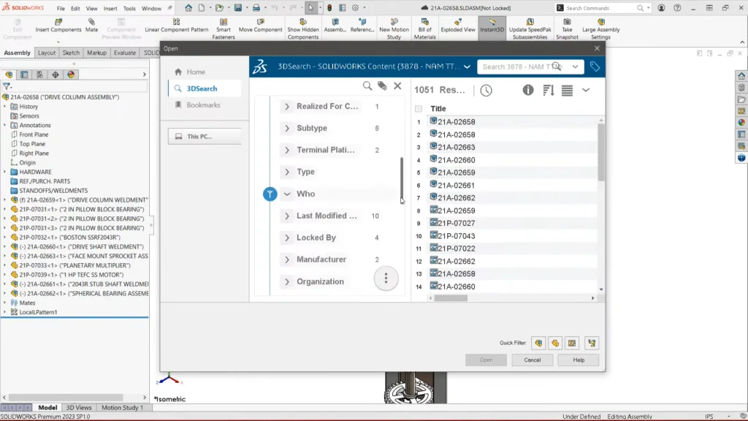Click the sort results icon
The height and width of the screenshot is (421, 748).
548,91
